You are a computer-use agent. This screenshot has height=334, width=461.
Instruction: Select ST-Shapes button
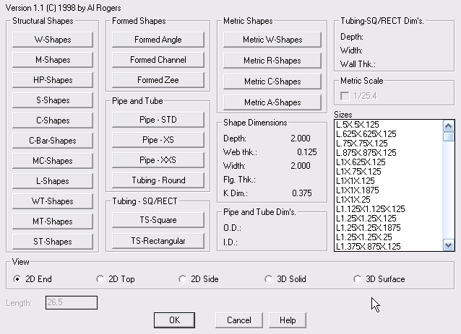pos(53,242)
